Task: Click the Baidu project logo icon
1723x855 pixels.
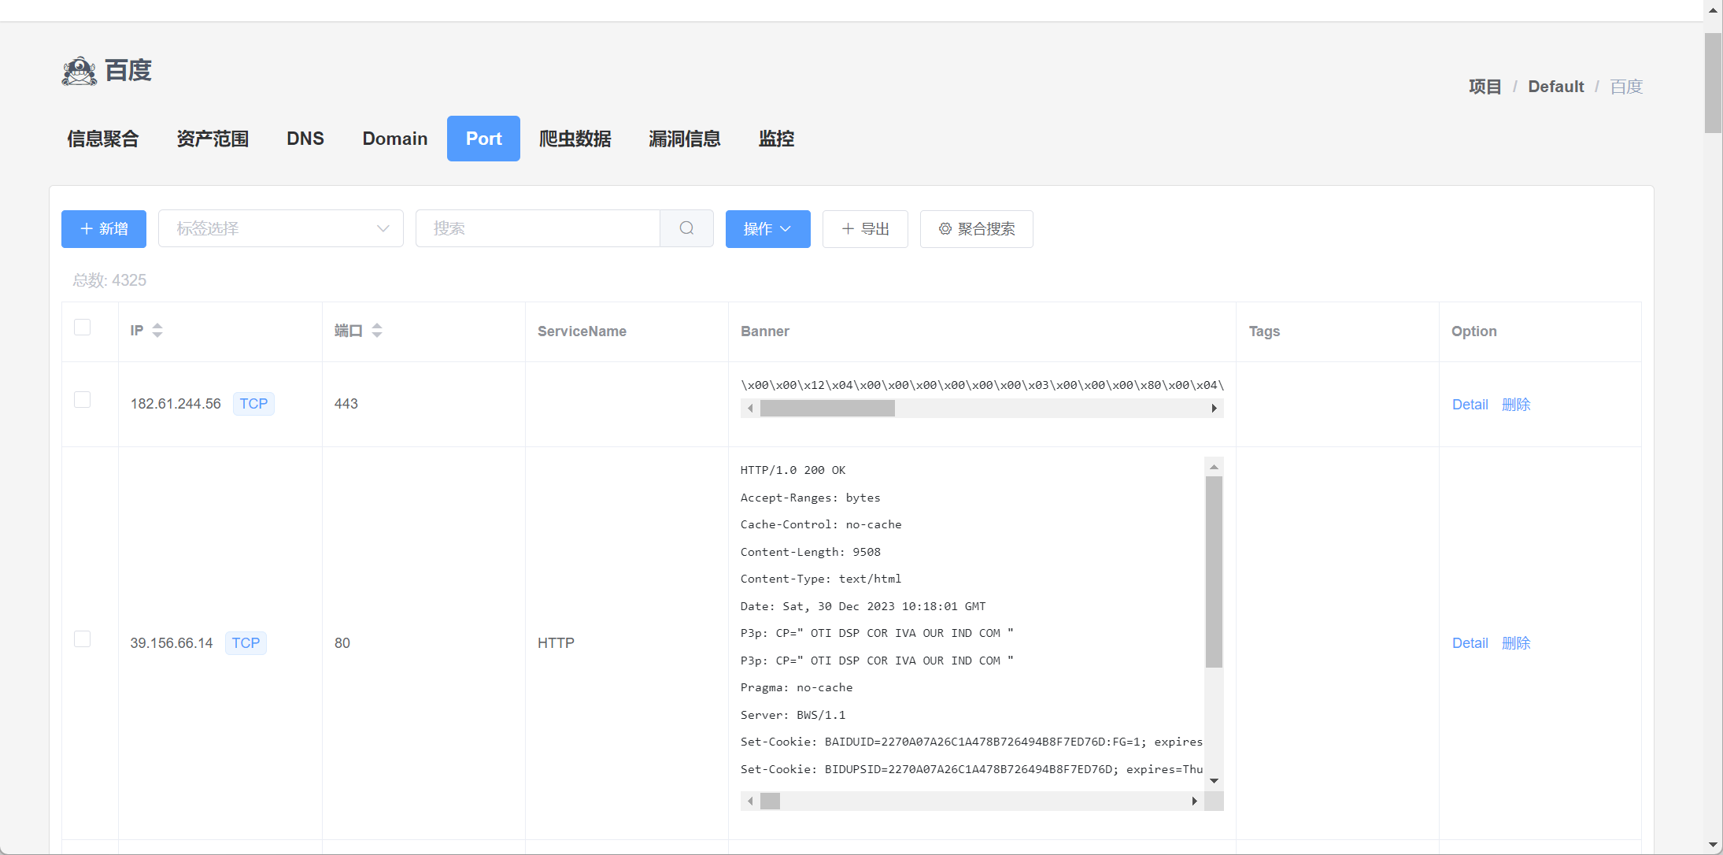Action: (79, 71)
